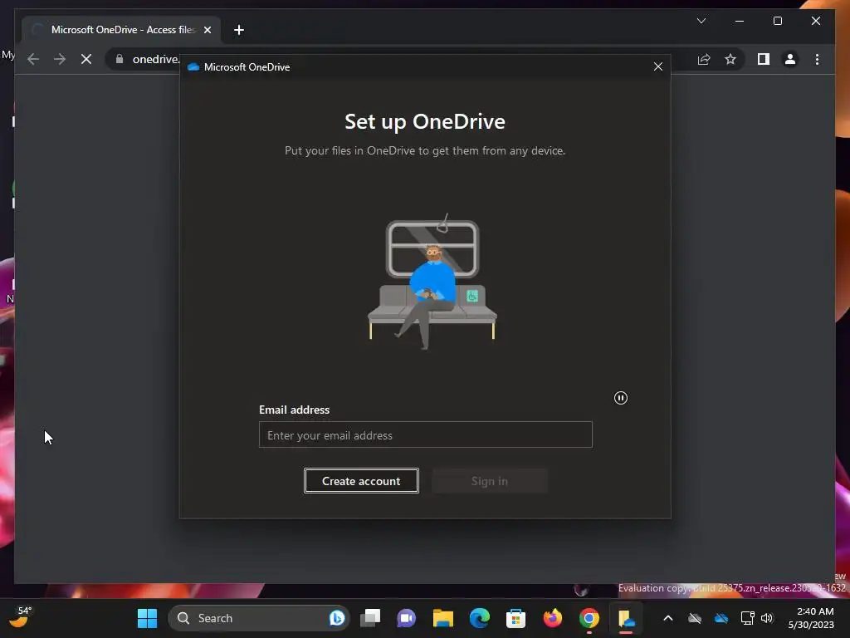Bookmark this page with the star
Screen dimensions: 850x638
coord(730,59)
